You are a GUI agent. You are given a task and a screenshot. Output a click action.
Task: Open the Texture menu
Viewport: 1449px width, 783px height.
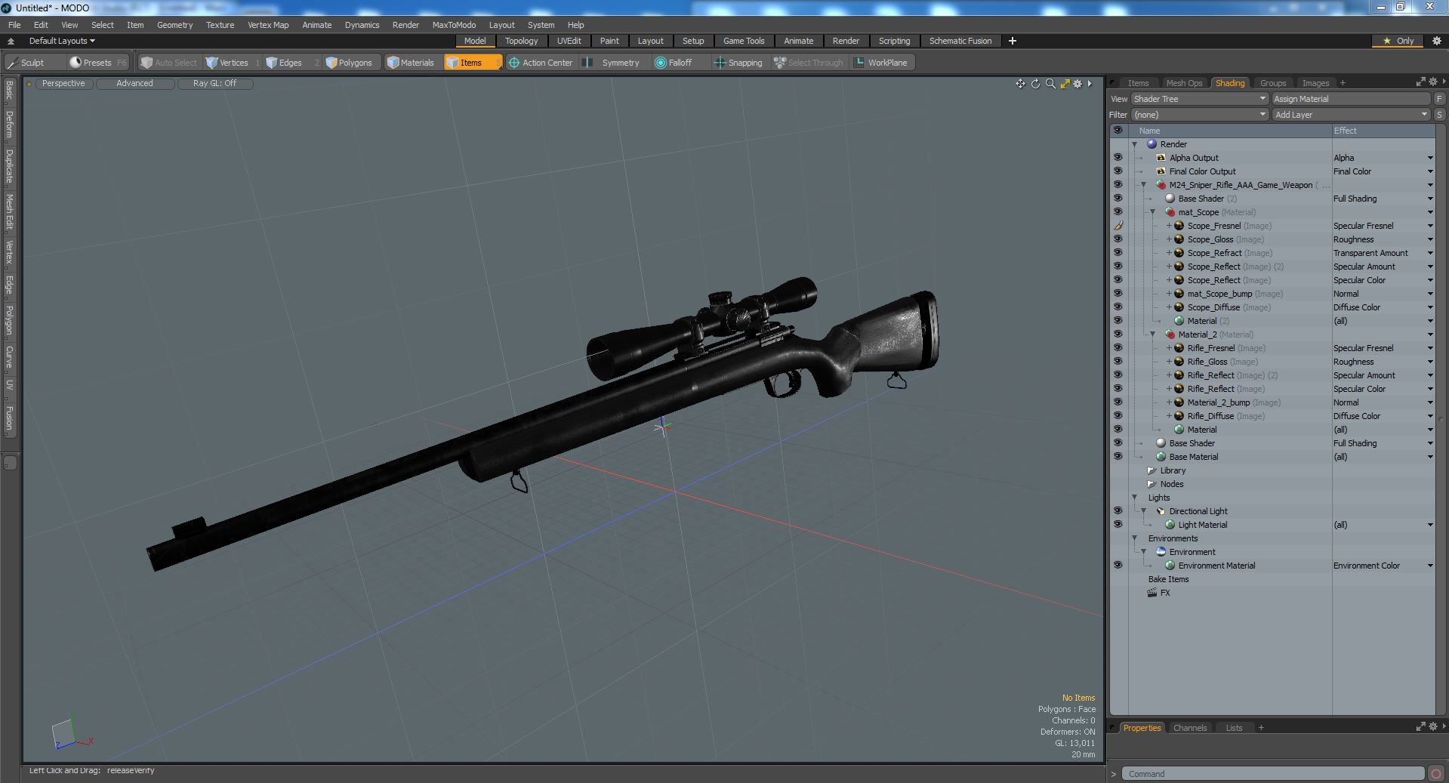coord(220,25)
